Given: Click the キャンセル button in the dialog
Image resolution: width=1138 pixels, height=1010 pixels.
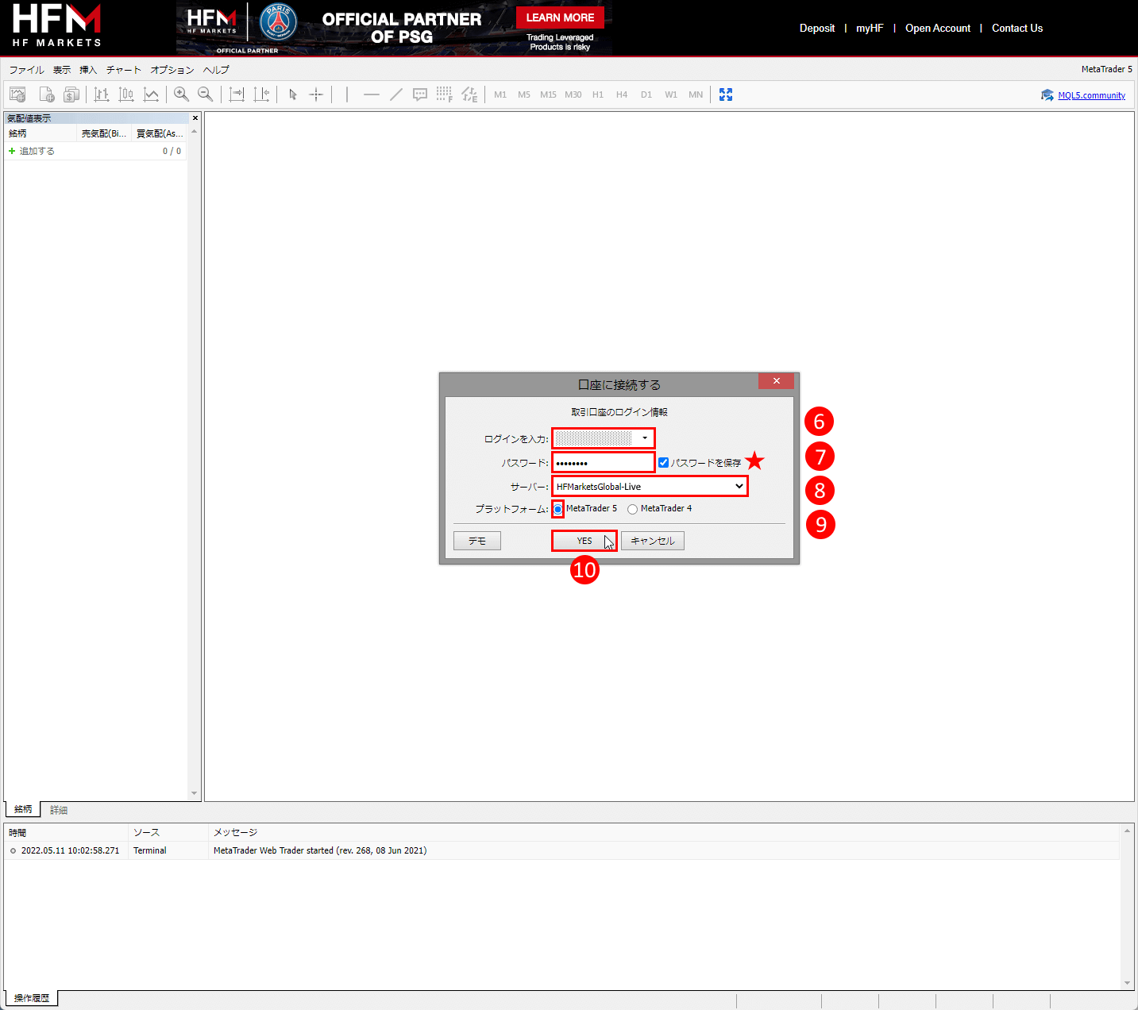Looking at the screenshot, I should 652,541.
